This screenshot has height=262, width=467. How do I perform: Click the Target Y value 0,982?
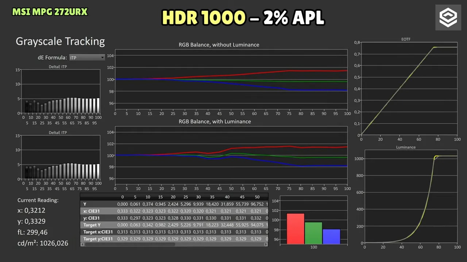click(161, 225)
